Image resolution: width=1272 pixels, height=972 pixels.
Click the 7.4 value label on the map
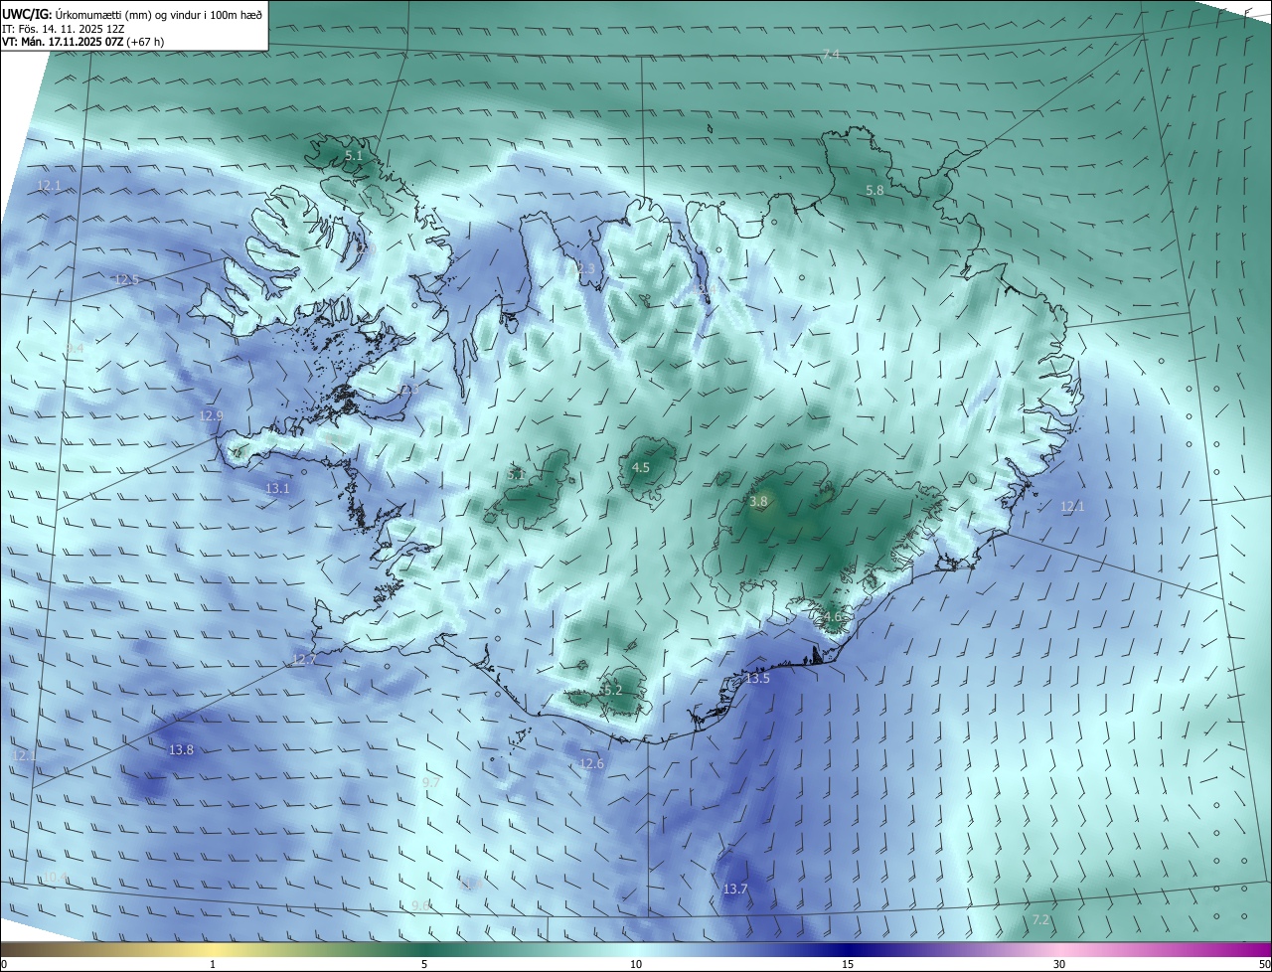click(x=831, y=54)
